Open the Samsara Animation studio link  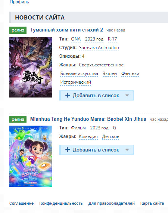(99, 48)
